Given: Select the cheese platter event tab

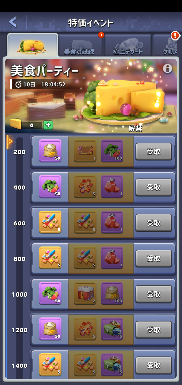Looking at the screenshot, I should [x=33, y=46].
